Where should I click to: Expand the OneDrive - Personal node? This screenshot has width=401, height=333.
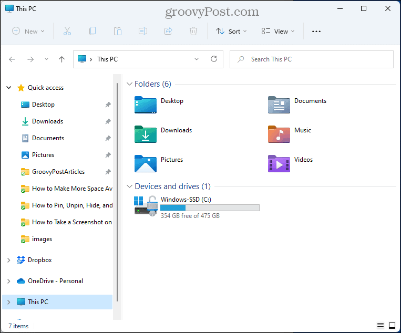9,281
